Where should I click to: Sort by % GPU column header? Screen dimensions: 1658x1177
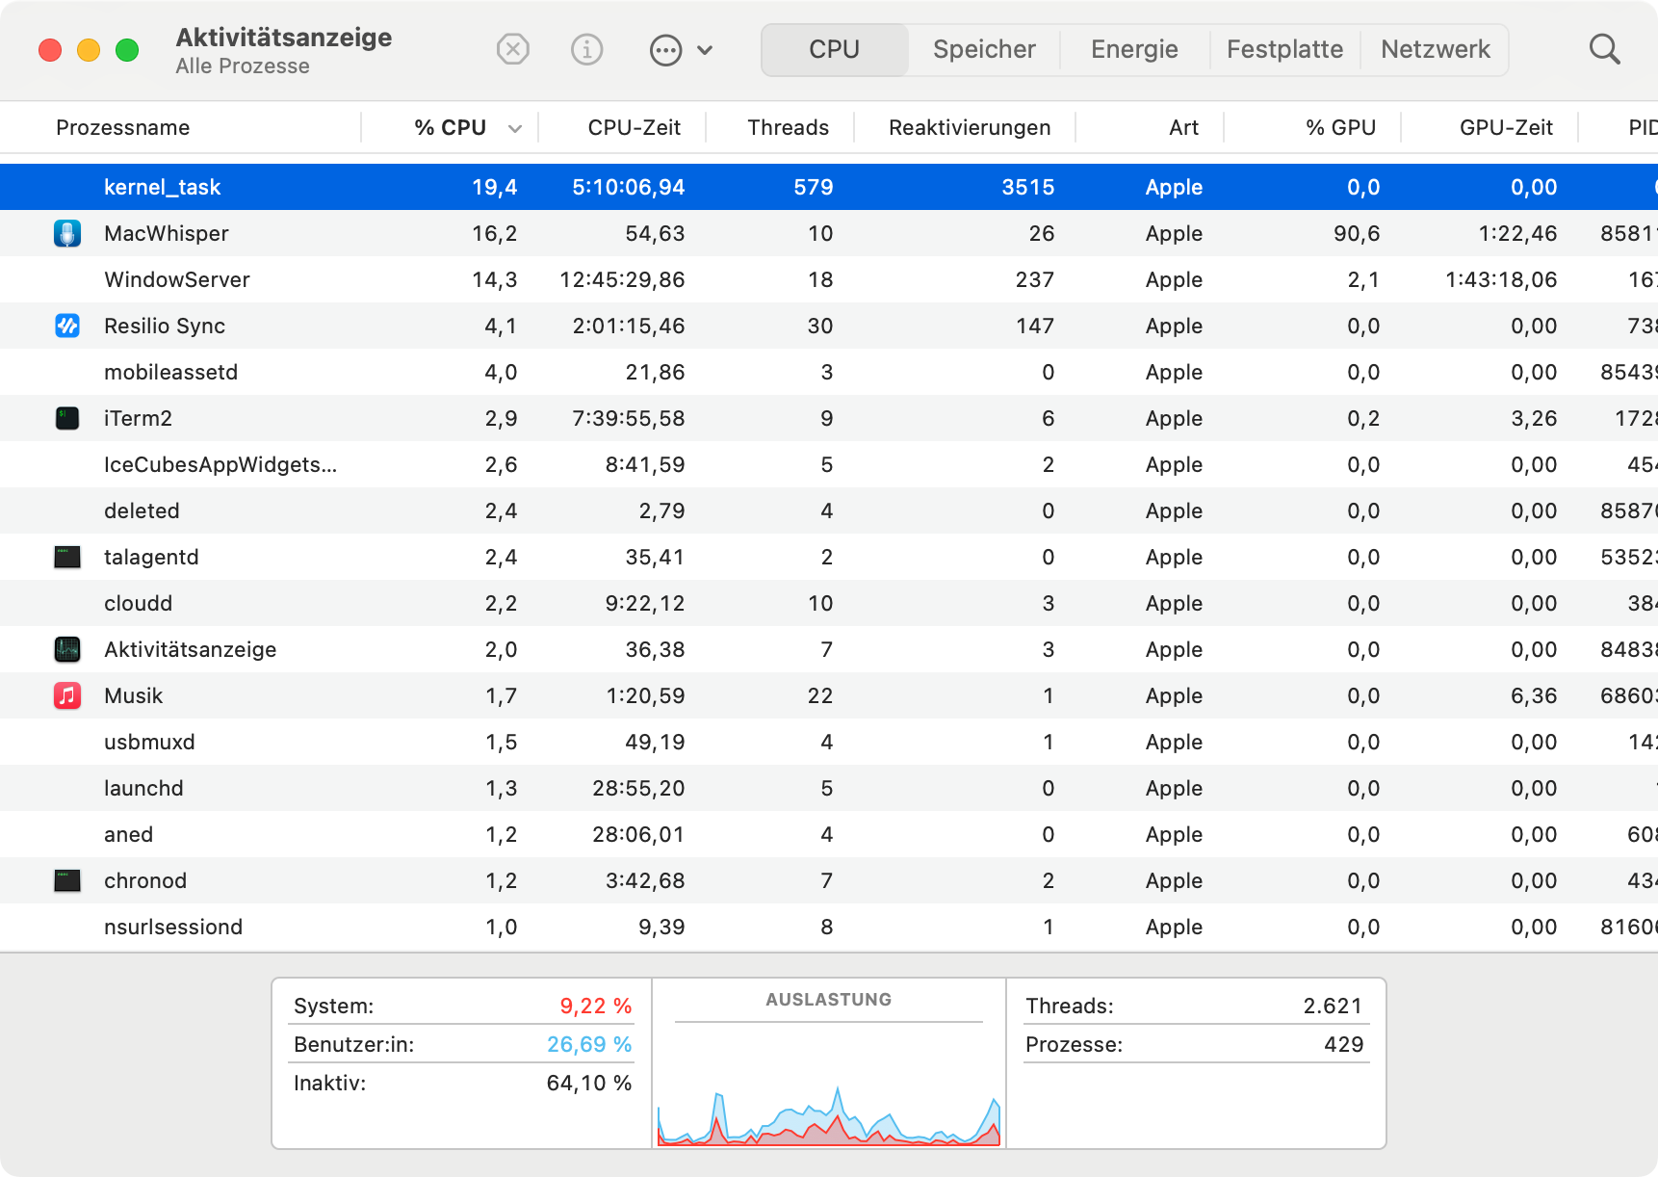pyautogui.click(x=1340, y=127)
